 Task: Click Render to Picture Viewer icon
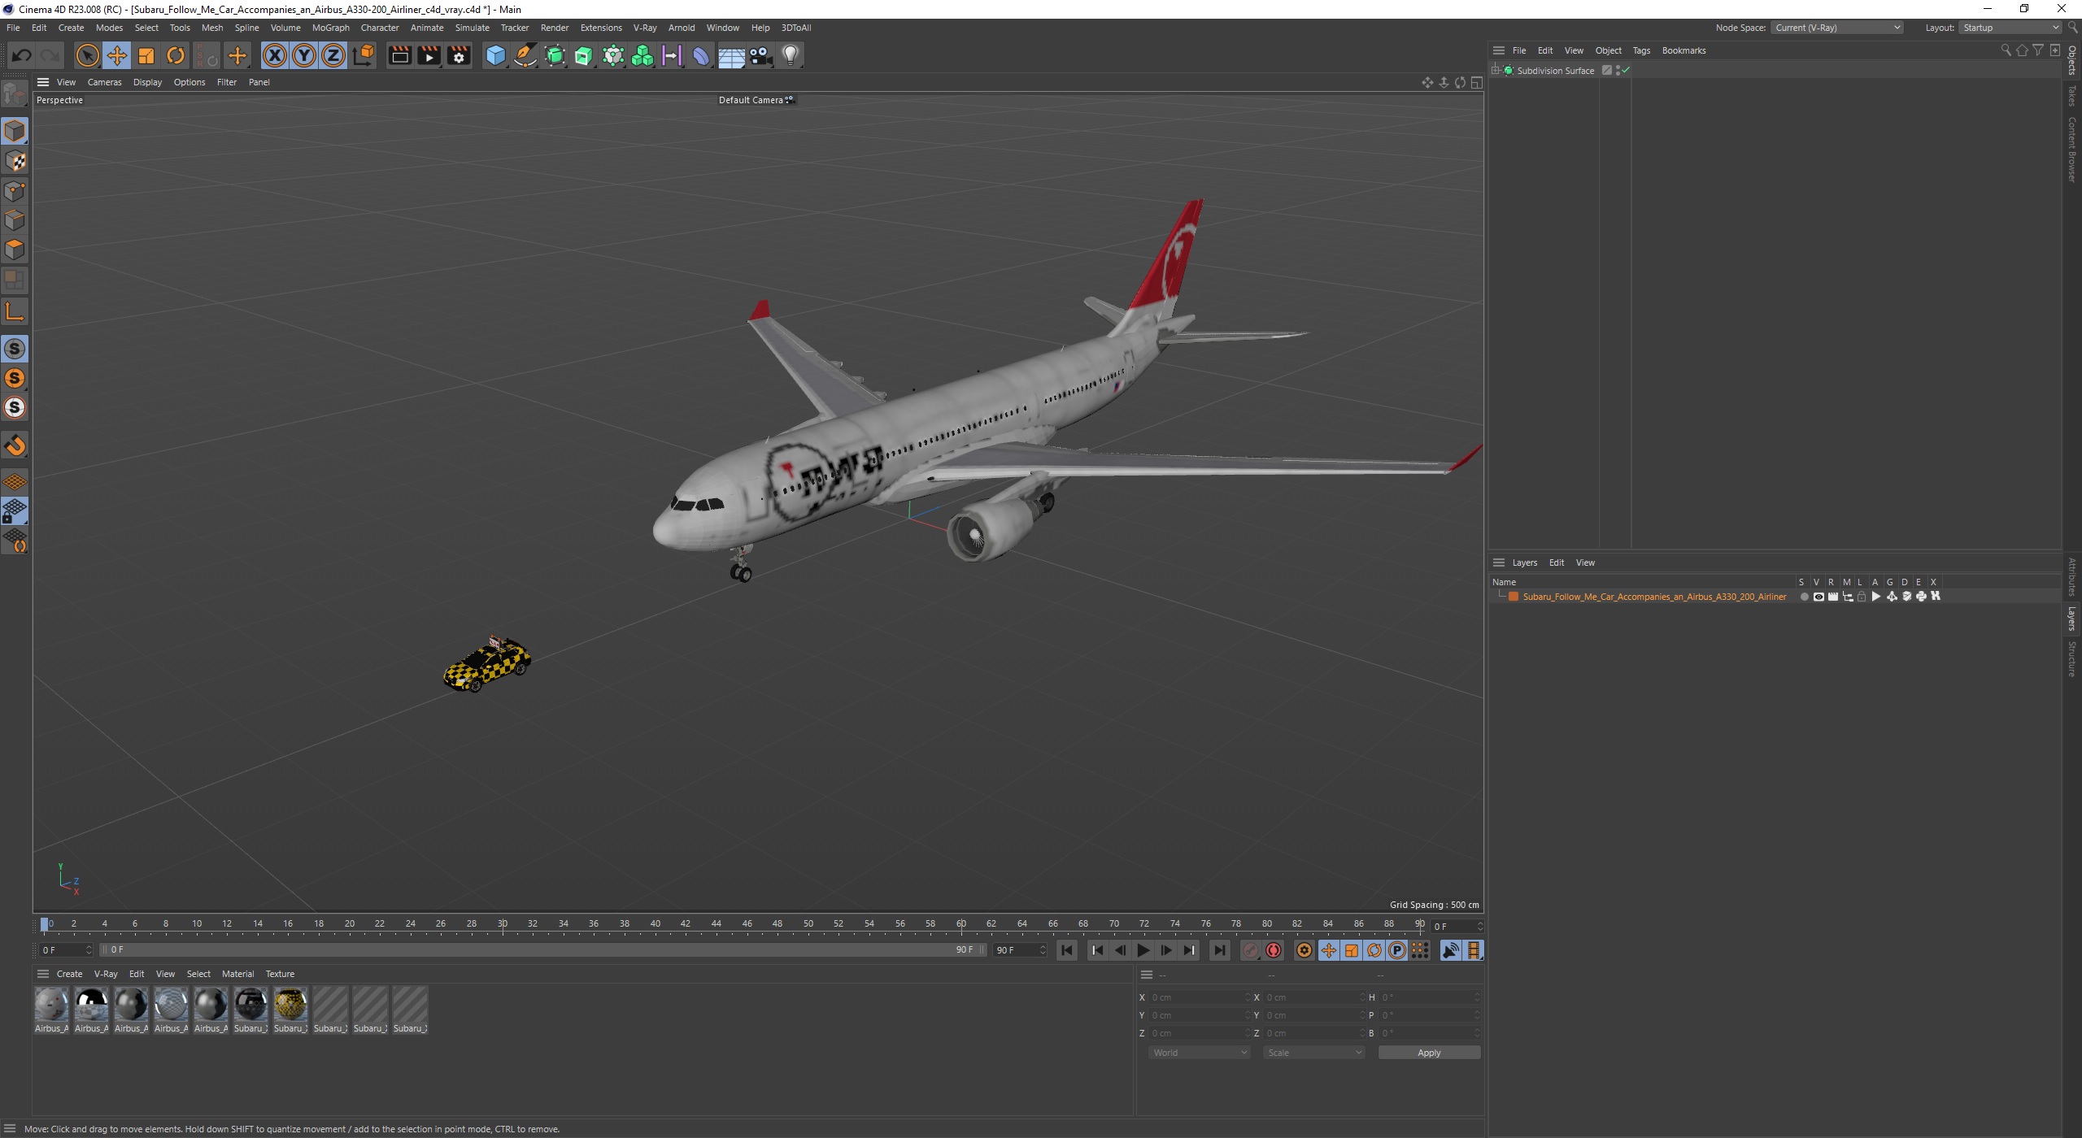pyautogui.click(x=429, y=55)
